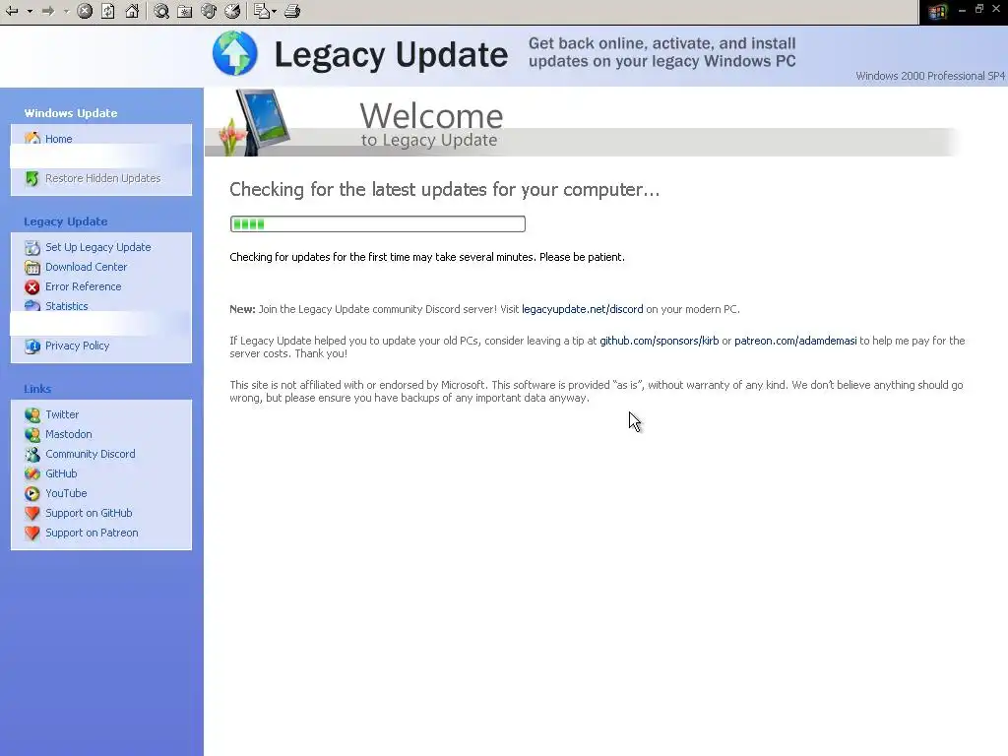This screenshot has height=756, width=1008.
Task: Go to the browser Home page icon
Action: pyautogui.click(x=132, y=11)
